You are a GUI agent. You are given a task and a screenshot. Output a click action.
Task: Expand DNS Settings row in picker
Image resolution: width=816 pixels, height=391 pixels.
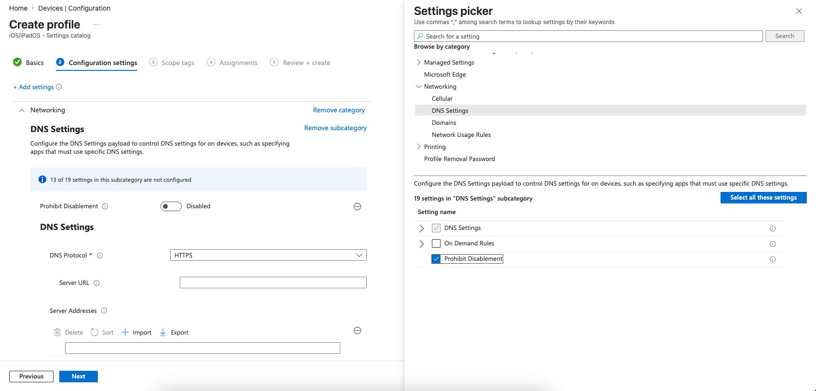(422, 228)
